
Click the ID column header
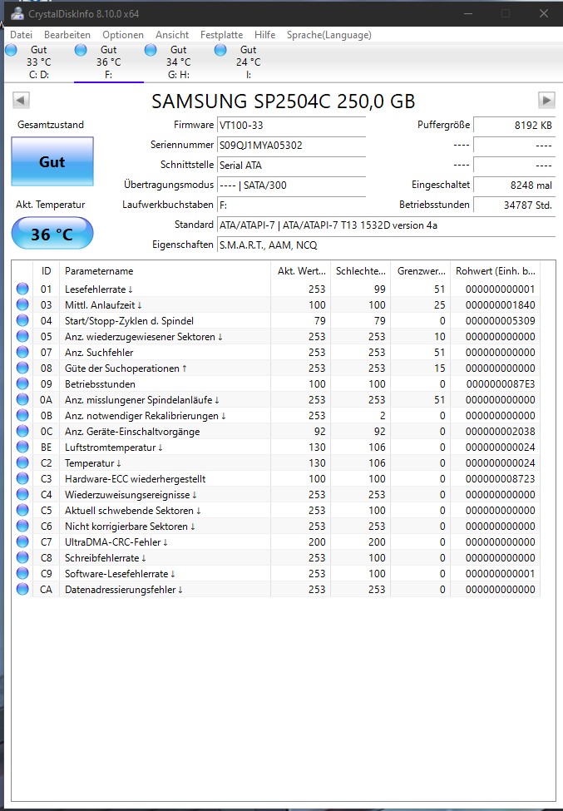(x=47, y=270)
